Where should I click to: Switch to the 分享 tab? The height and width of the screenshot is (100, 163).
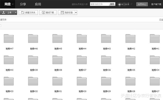[x=23, y=4]
